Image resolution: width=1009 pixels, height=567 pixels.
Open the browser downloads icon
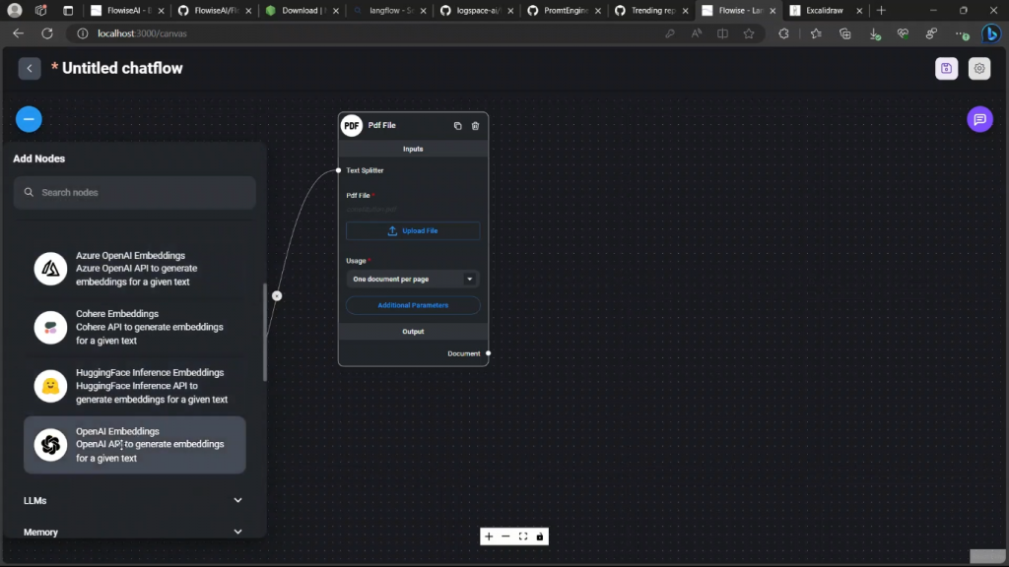[875, 33]
